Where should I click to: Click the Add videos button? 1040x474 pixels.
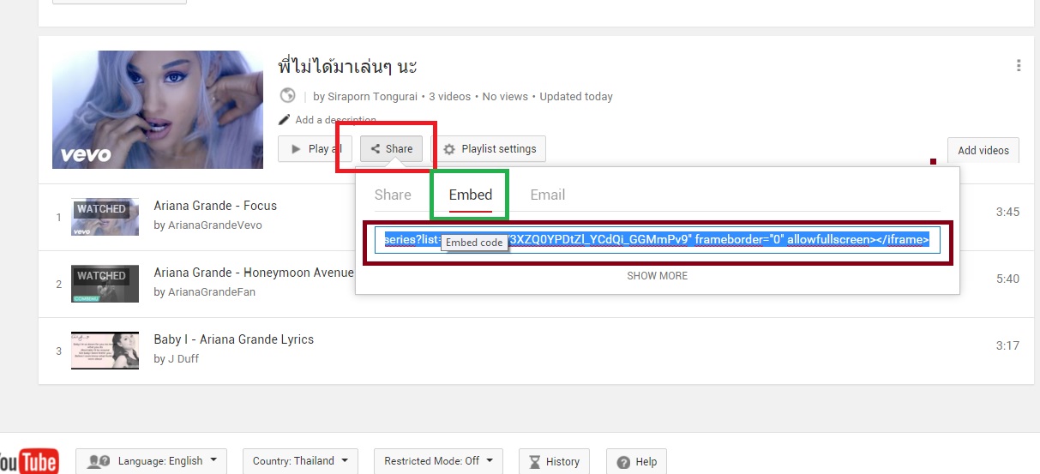click(x=983, y=150)
